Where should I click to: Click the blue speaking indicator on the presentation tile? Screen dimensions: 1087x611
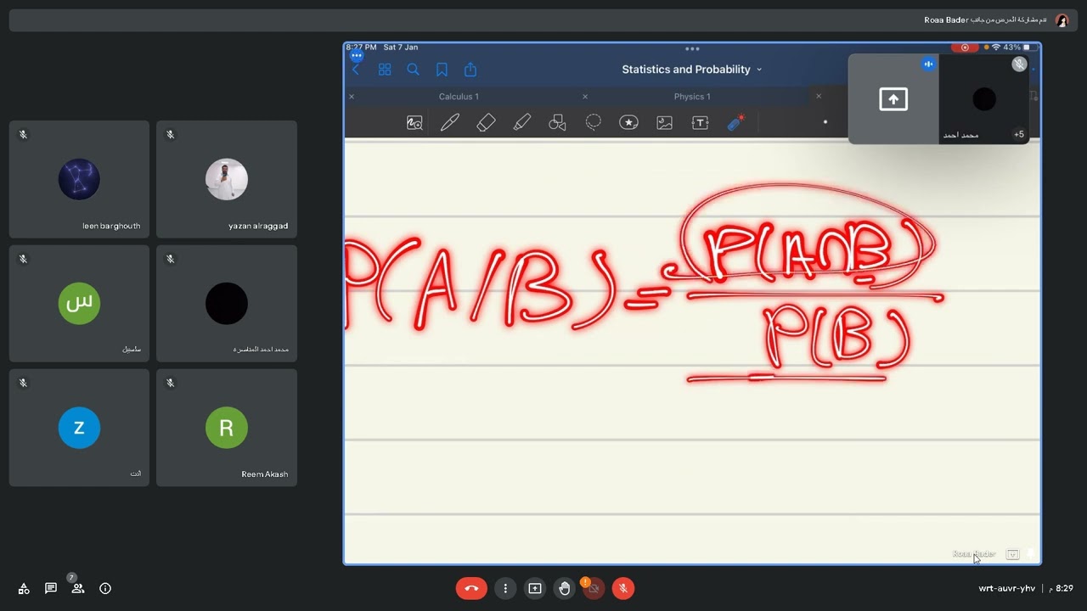pyautogui.click(x=928, y=64)
